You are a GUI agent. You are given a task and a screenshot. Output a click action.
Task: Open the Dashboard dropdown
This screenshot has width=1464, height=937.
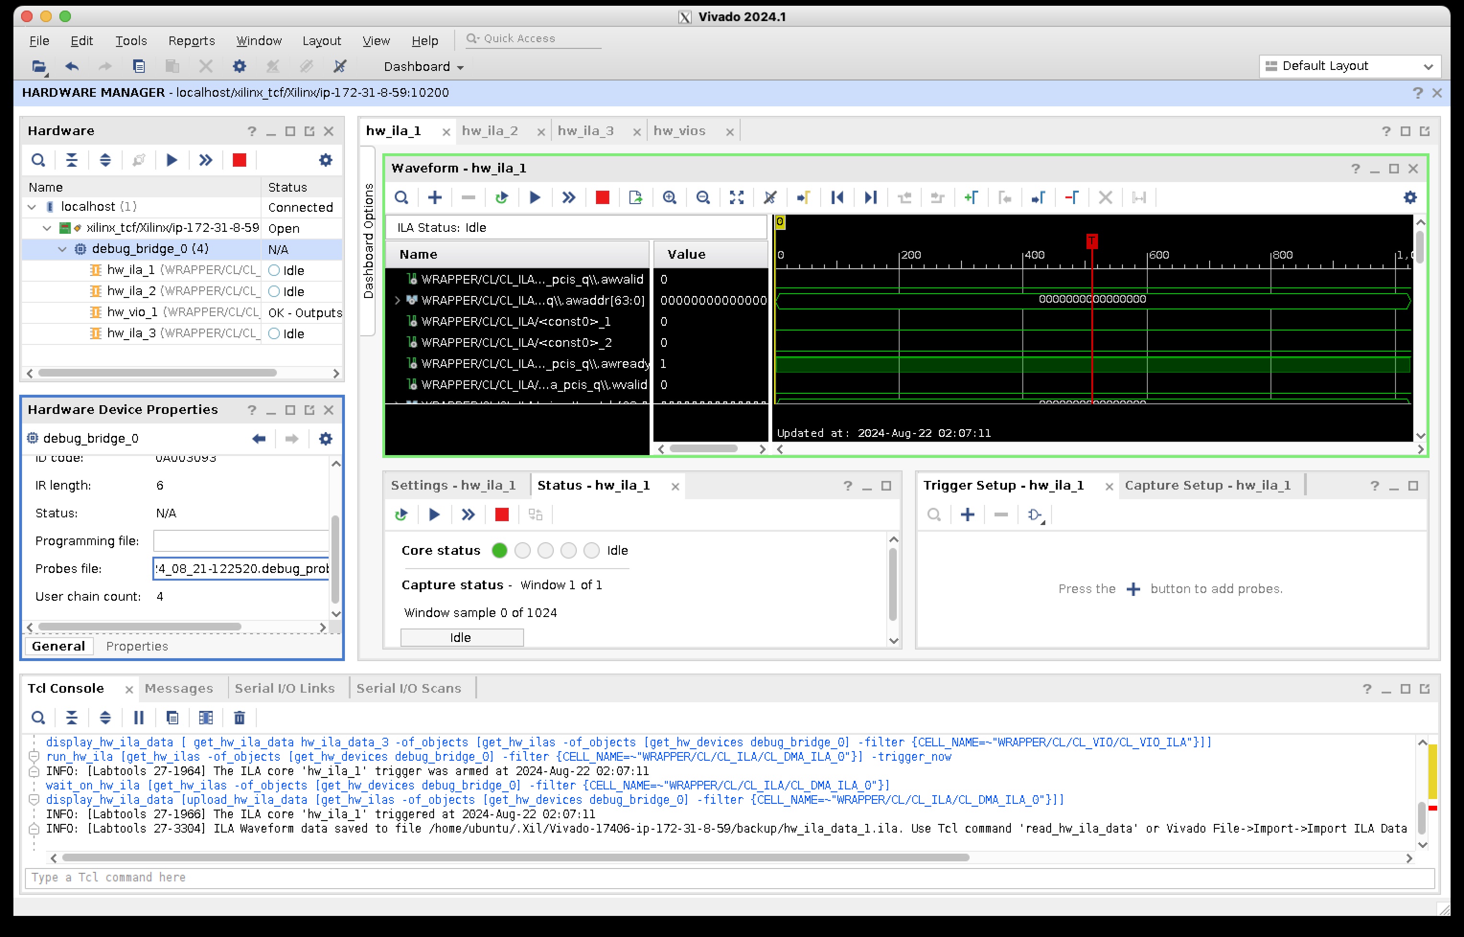tap(424, 66)
